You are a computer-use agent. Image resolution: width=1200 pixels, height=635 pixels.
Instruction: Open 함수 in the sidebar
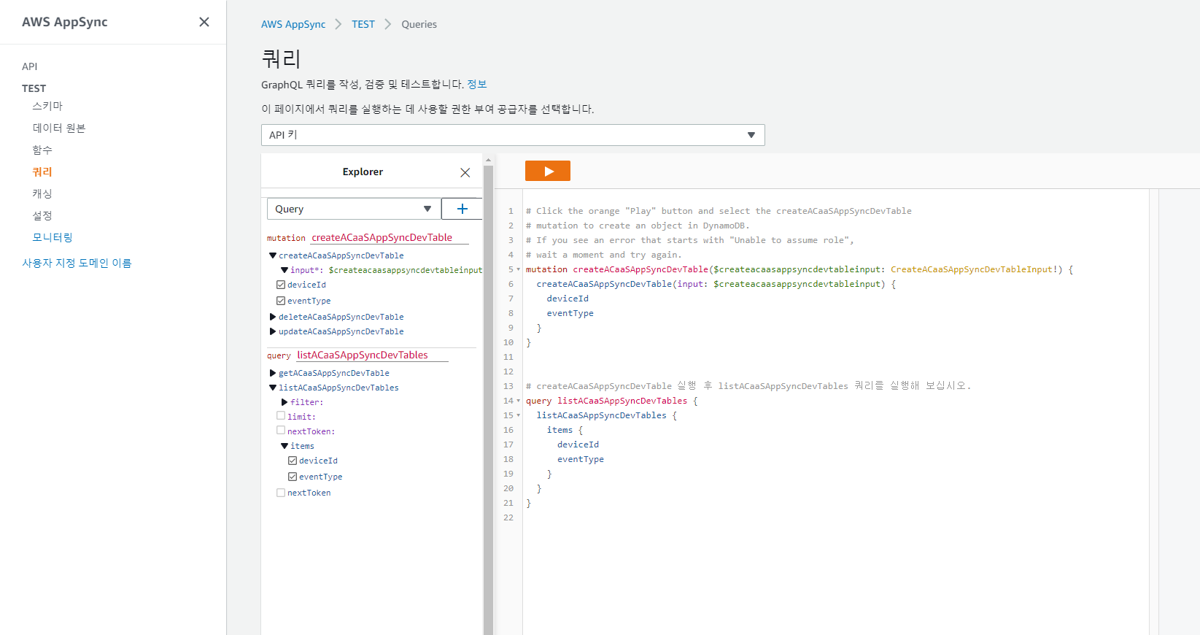42,150
